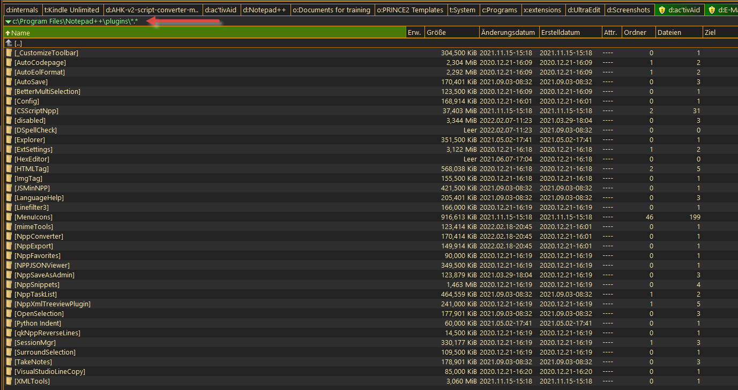Open the t:Kindle Unlimited tab
This screenshot has height=390, width=738.
click(72, 10)
